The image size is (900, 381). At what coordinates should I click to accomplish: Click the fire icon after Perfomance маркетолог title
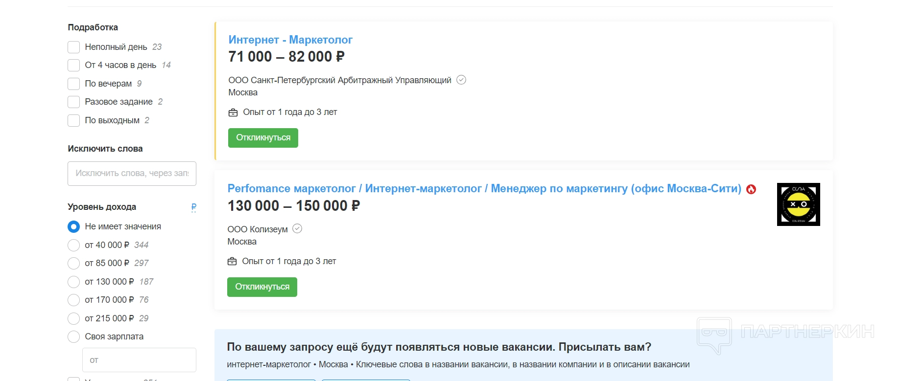click(751, 189)
